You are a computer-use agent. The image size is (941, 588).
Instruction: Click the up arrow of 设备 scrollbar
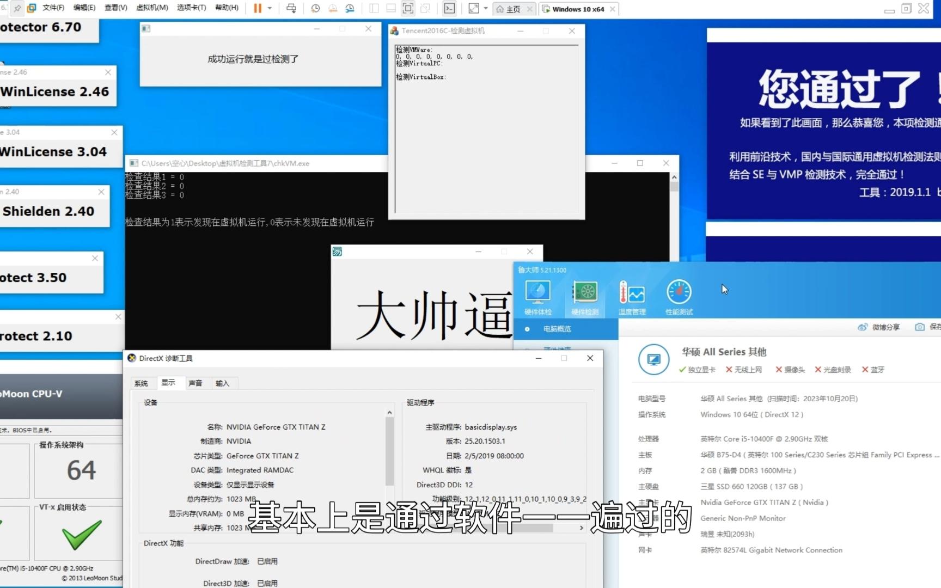tap(389, 413)
